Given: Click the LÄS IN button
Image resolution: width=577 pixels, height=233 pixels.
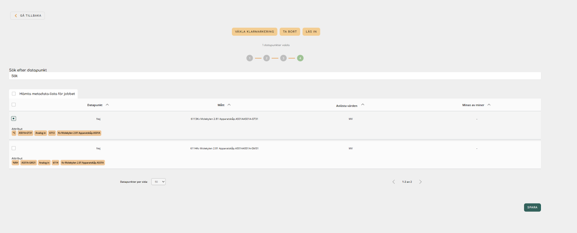Looking at the screenshot, I should (311, 32).
